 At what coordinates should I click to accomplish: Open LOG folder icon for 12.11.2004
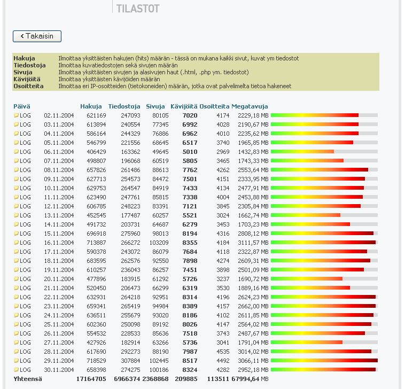(16, 206)
